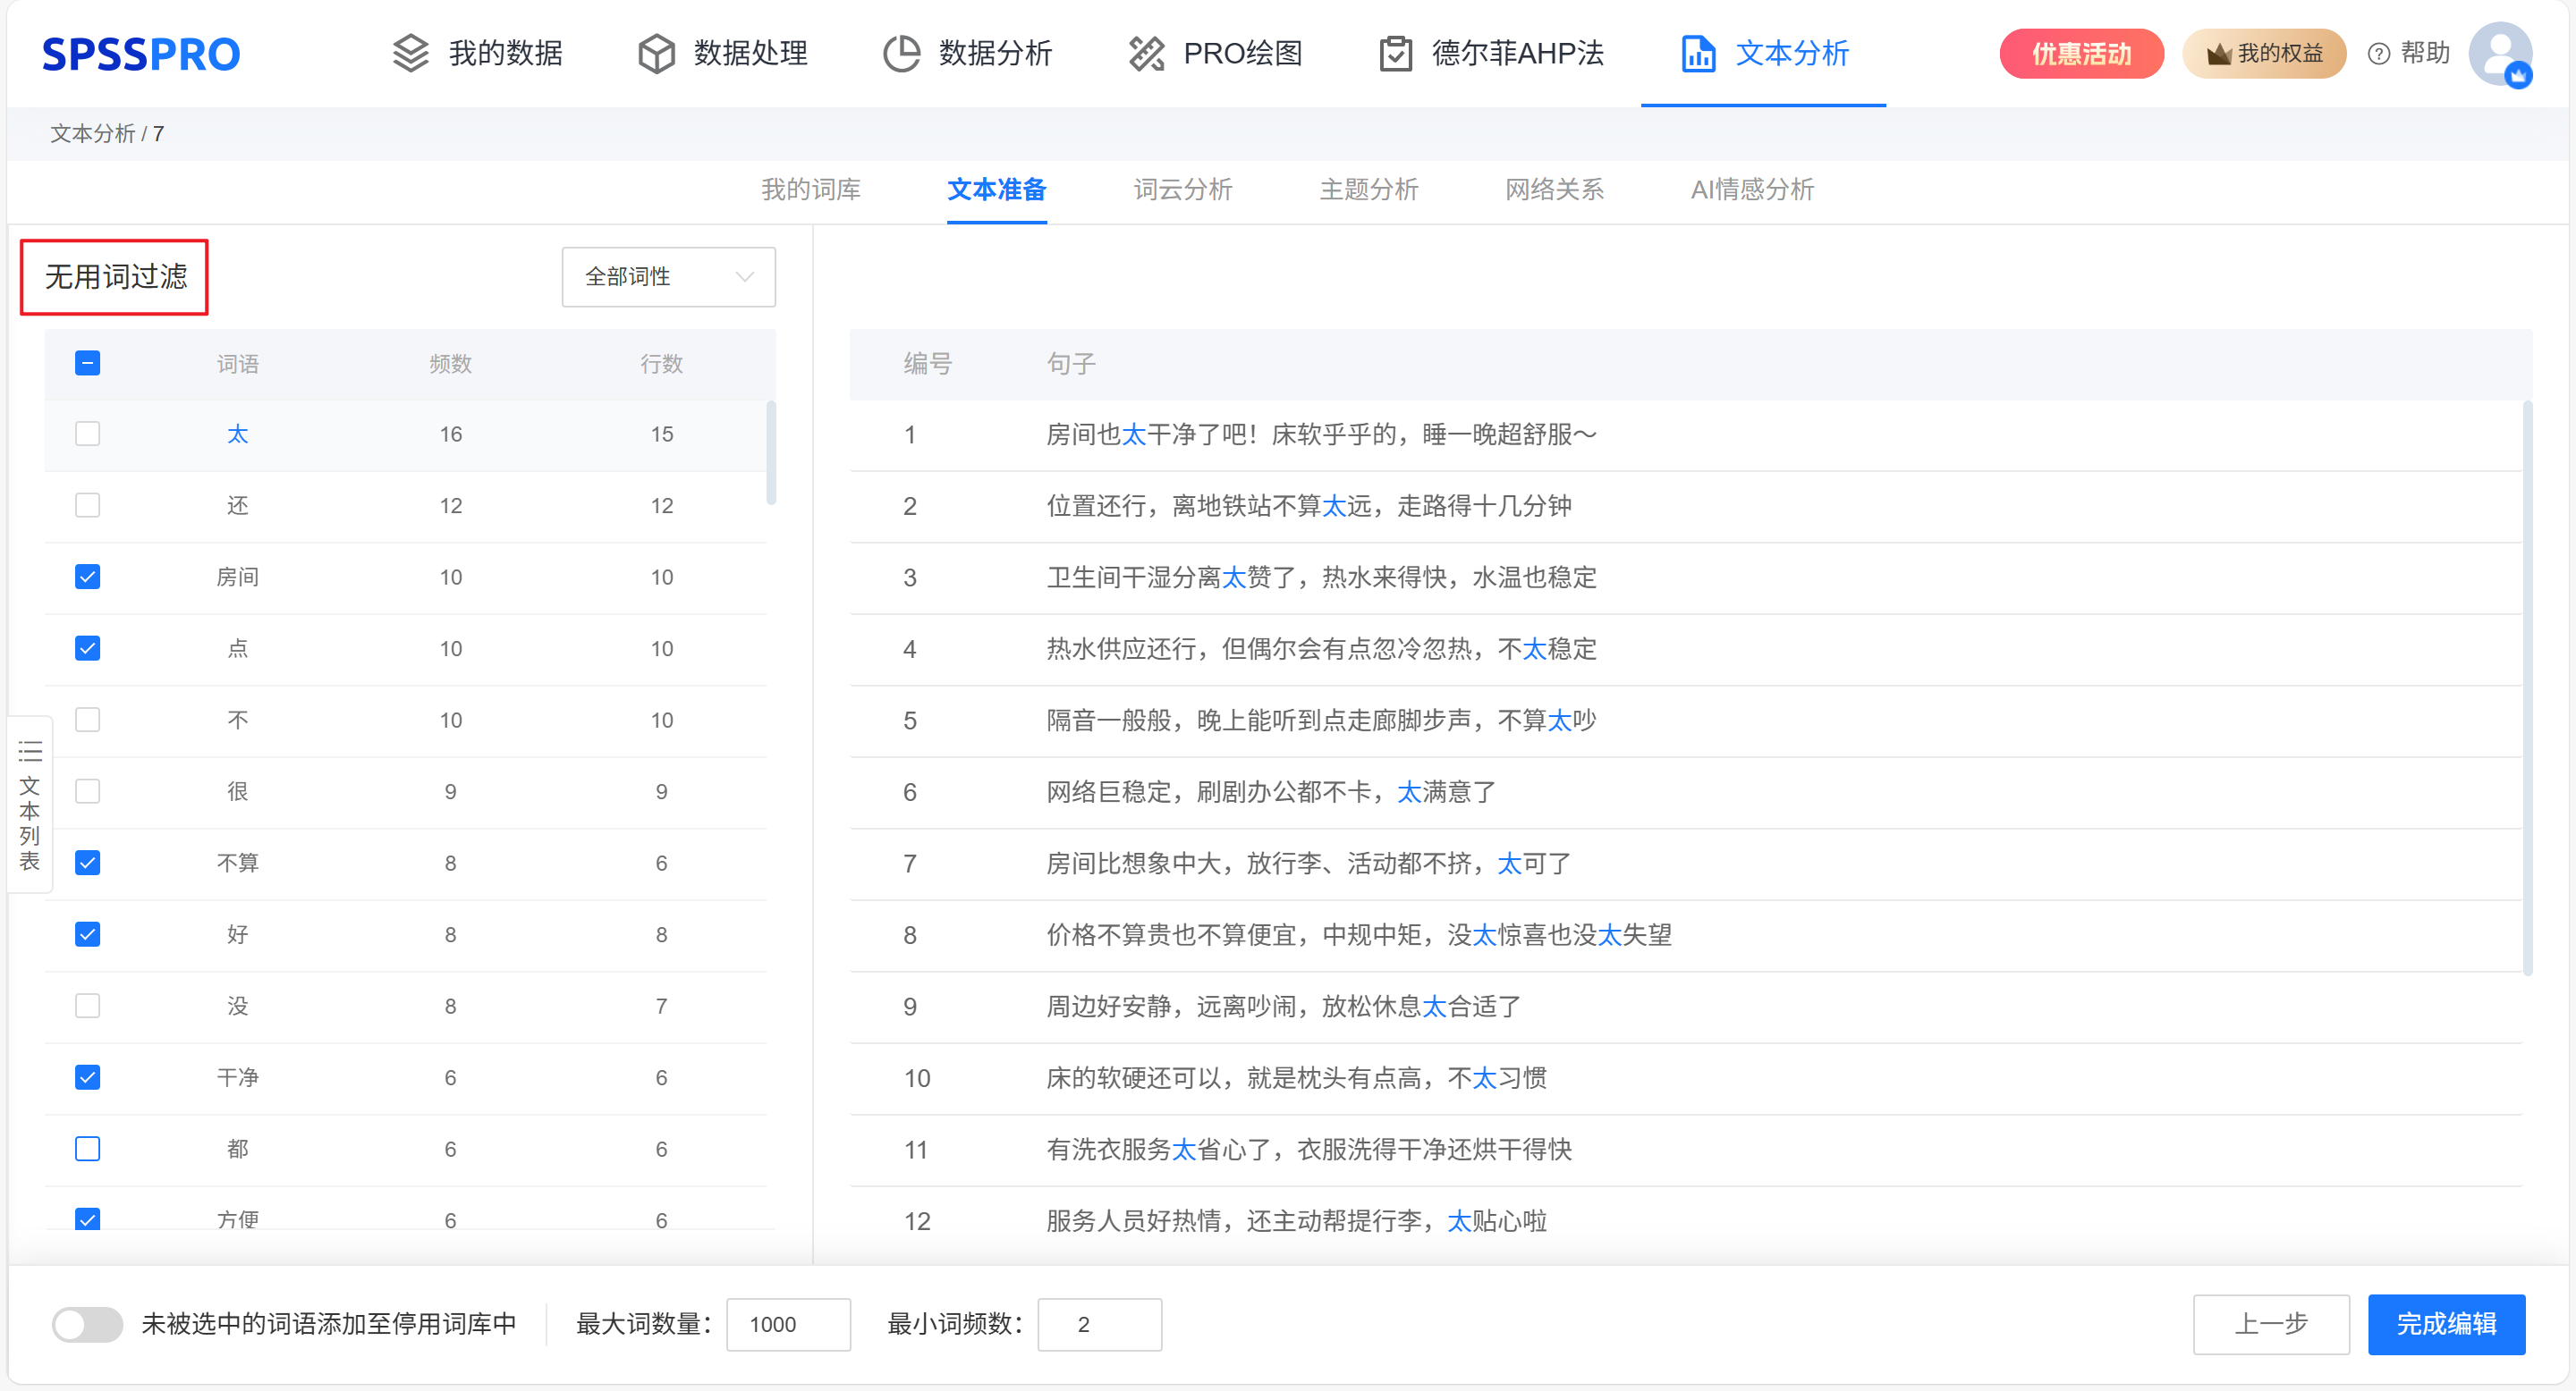Screen dimensions: 2576x1391
Task: Click the stacked layers 我的数据 icon
Action: point(410,53)
